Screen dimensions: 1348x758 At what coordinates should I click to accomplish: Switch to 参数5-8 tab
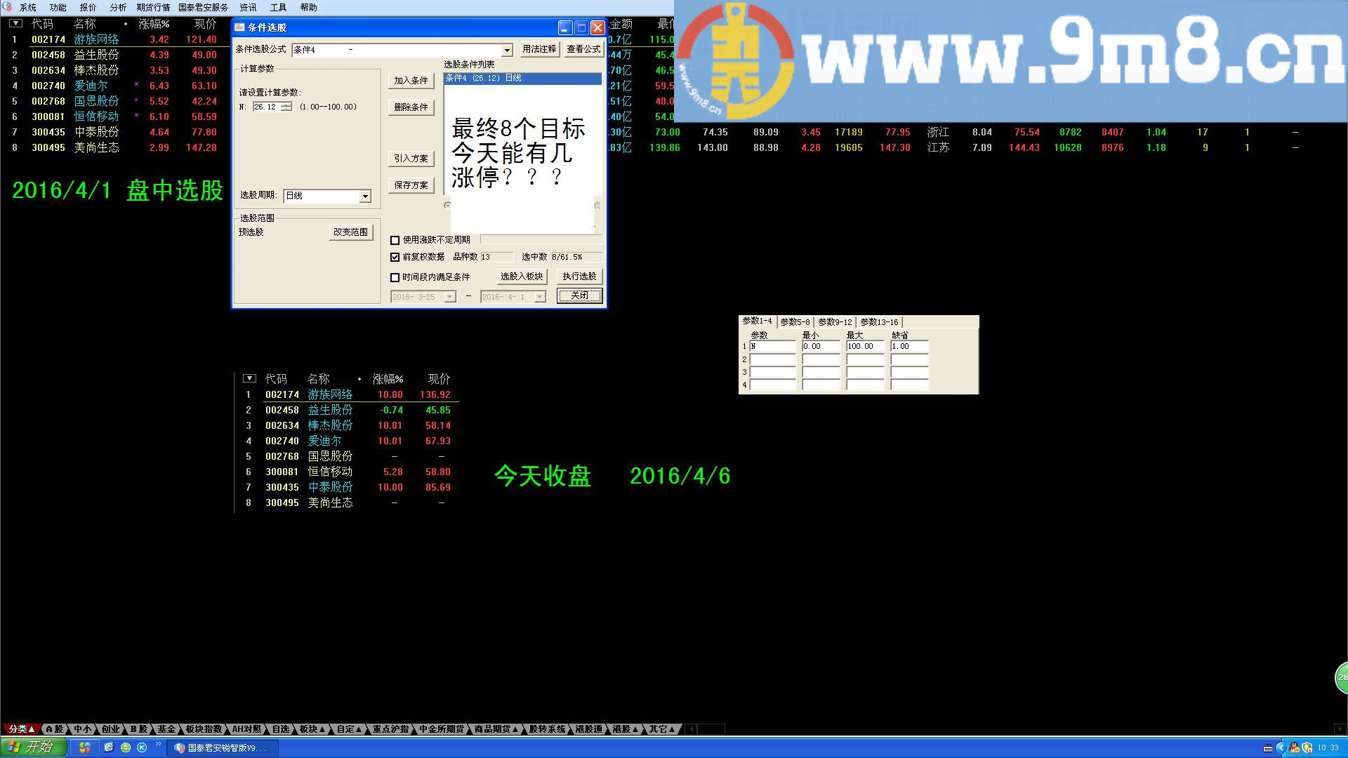[795, 322]
